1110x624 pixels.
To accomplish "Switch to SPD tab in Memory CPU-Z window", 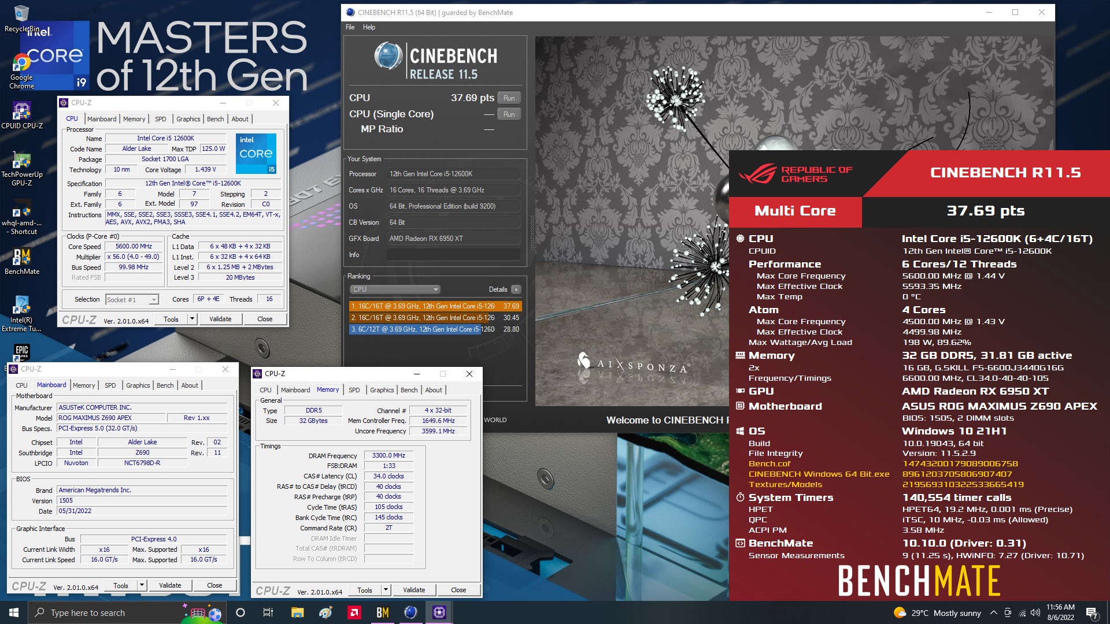I will point(354,390).
